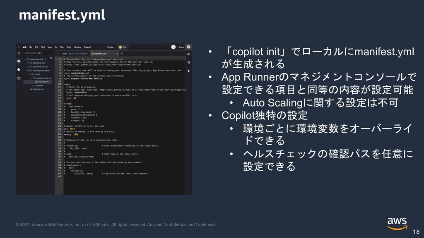Collapse the nakanoshima-demo folder
This screenshot has height=238, width=424.
pyautogui.click(x=28, y=70)
